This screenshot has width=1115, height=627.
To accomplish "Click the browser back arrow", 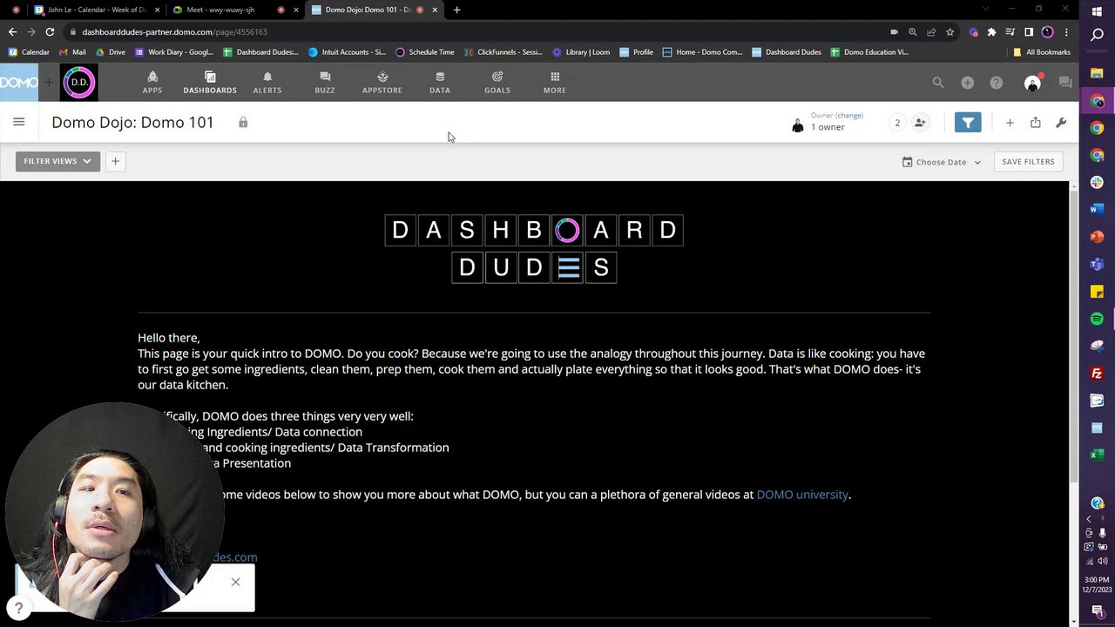I will 12,32.
